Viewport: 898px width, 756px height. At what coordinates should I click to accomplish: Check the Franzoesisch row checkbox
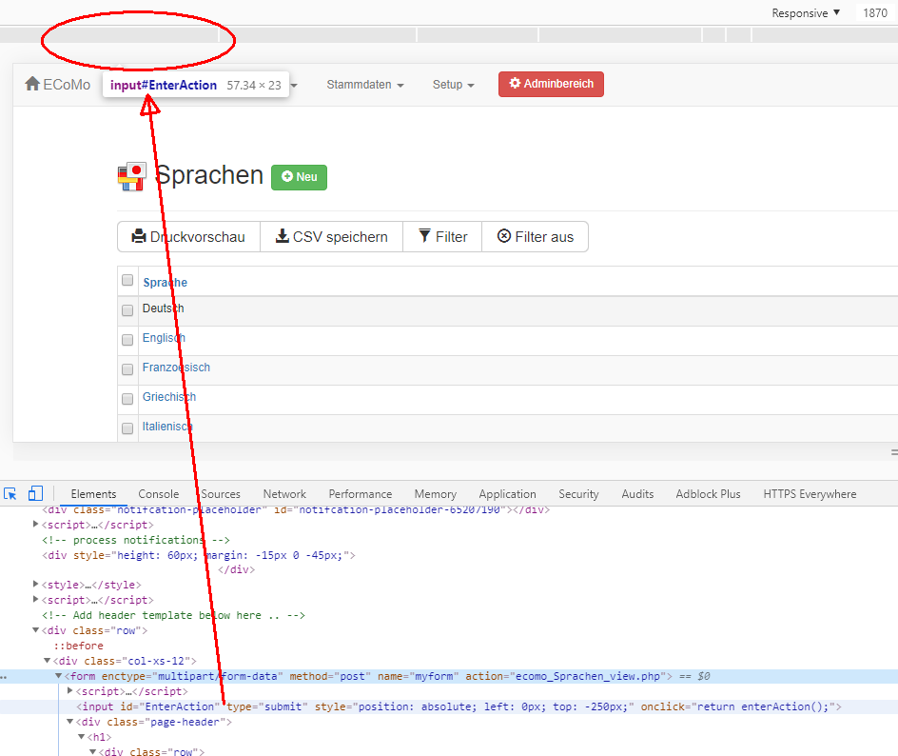pos(127,369)
